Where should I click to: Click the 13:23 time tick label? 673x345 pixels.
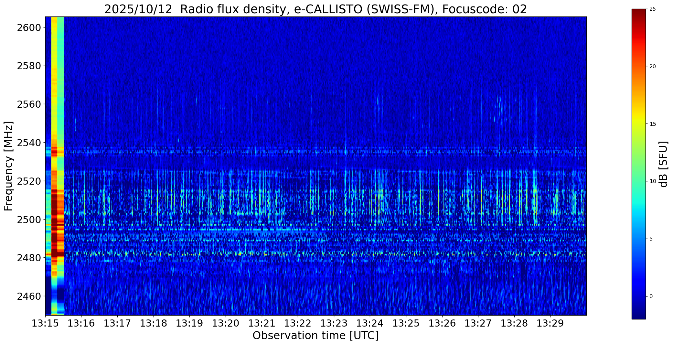tap(334, 323)
